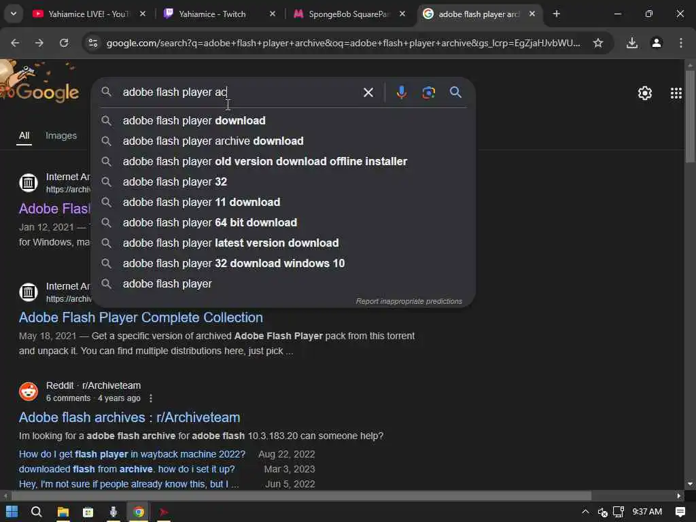Go forward to next page
Image resolution: width=696 pixels, height=522 pixels.
[39, 43]
